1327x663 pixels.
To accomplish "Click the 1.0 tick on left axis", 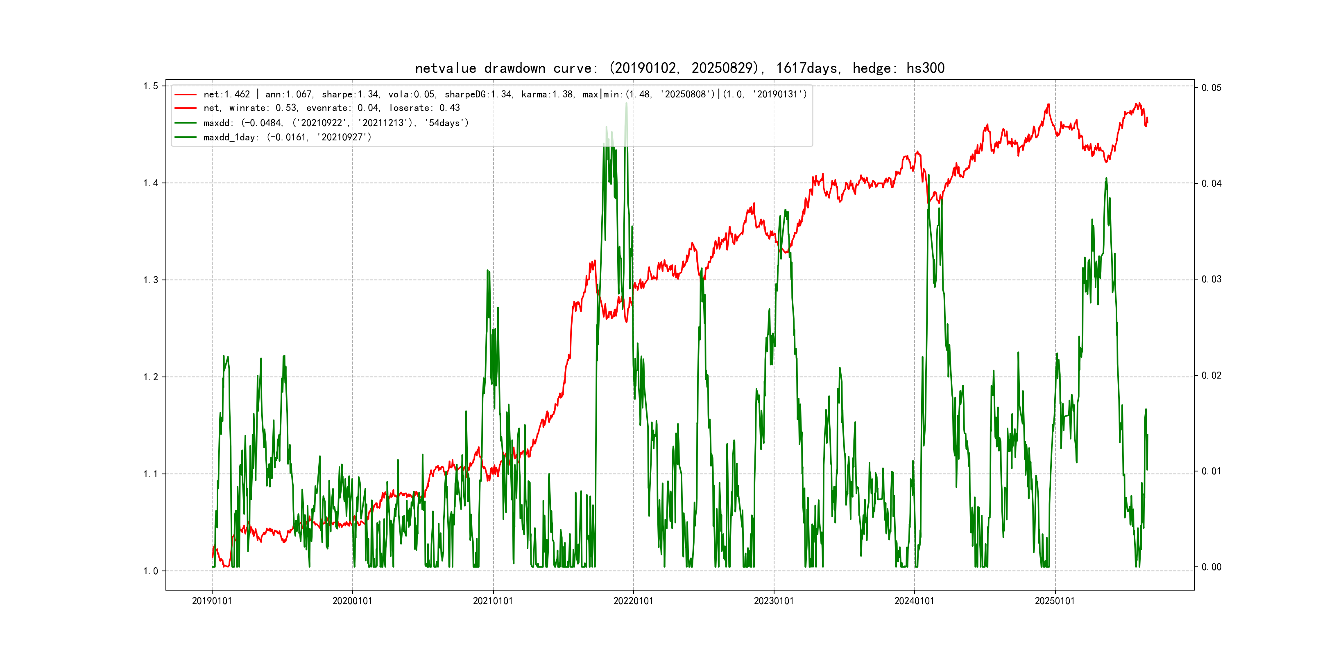I will click(150, 571).
